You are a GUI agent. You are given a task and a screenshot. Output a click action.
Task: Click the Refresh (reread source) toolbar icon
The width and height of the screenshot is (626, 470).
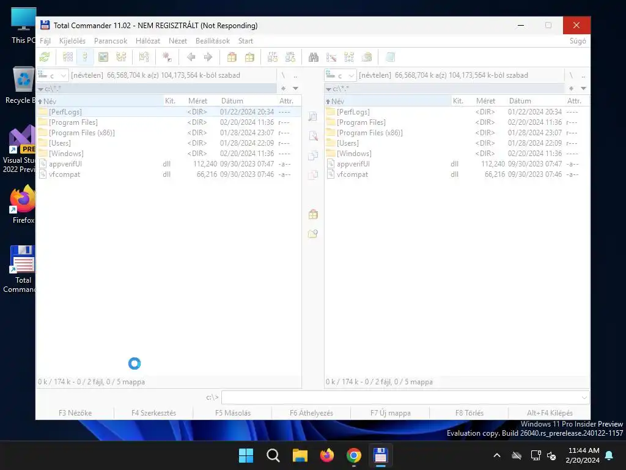click(45, 57)
